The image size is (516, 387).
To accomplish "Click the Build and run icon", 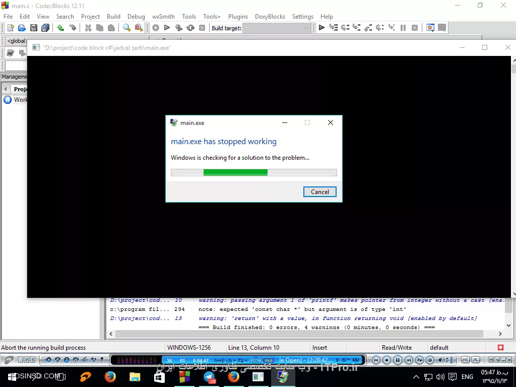I will point(179,28).
